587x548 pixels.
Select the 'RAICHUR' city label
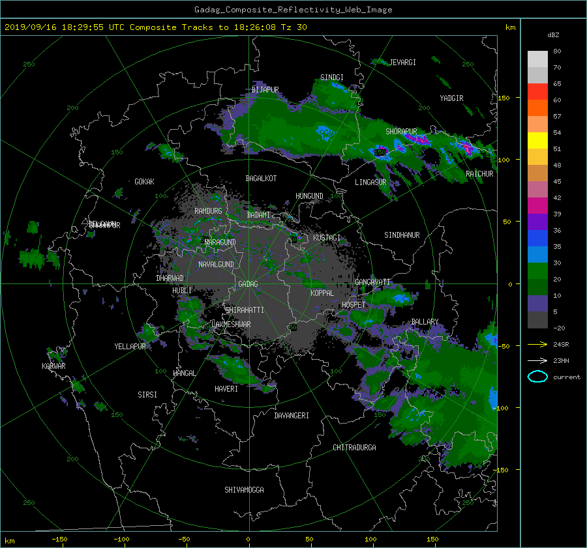479,174
